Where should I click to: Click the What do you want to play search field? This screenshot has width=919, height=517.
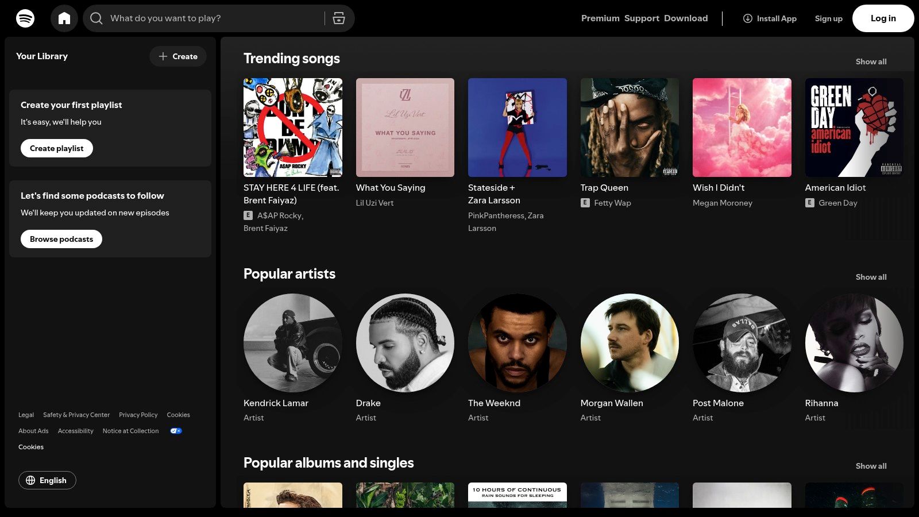[201, 18]
